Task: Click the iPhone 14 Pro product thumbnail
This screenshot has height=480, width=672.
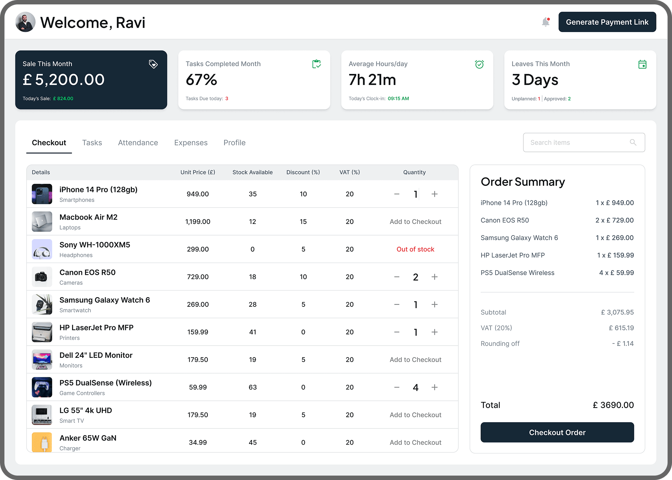Action: pyautogui.click(x=42, y=194)
